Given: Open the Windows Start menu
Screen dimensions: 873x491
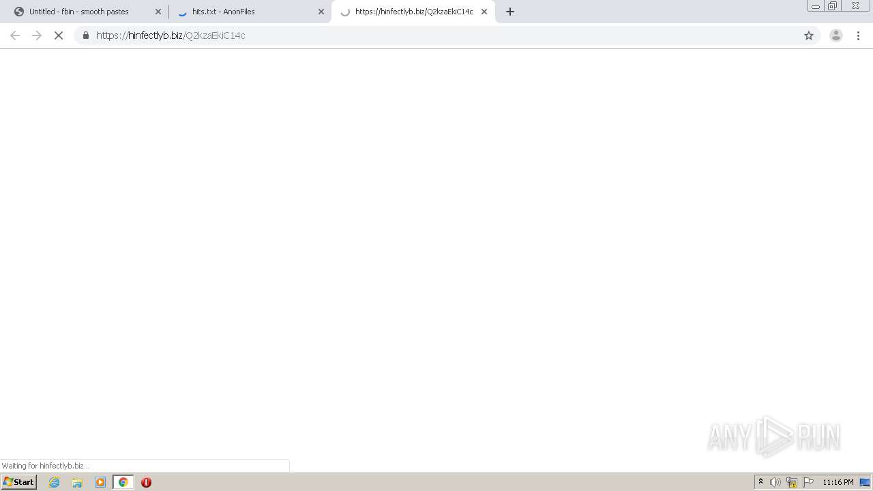Looking at the screenshot, I should tap(18, 482).
